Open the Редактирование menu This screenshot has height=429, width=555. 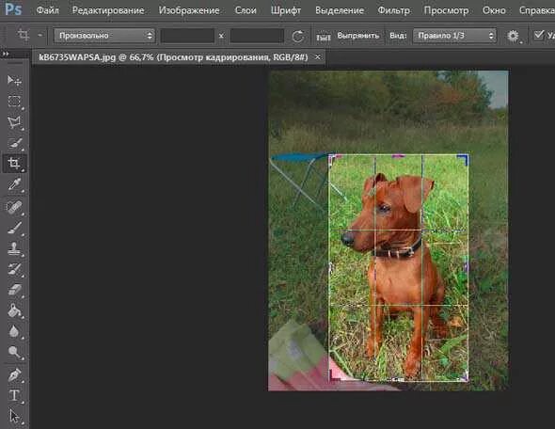click(x=108, y=10)
